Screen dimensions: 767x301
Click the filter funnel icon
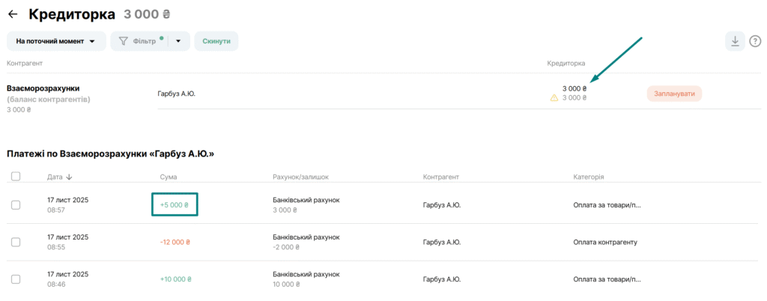[x=124, y=41]
